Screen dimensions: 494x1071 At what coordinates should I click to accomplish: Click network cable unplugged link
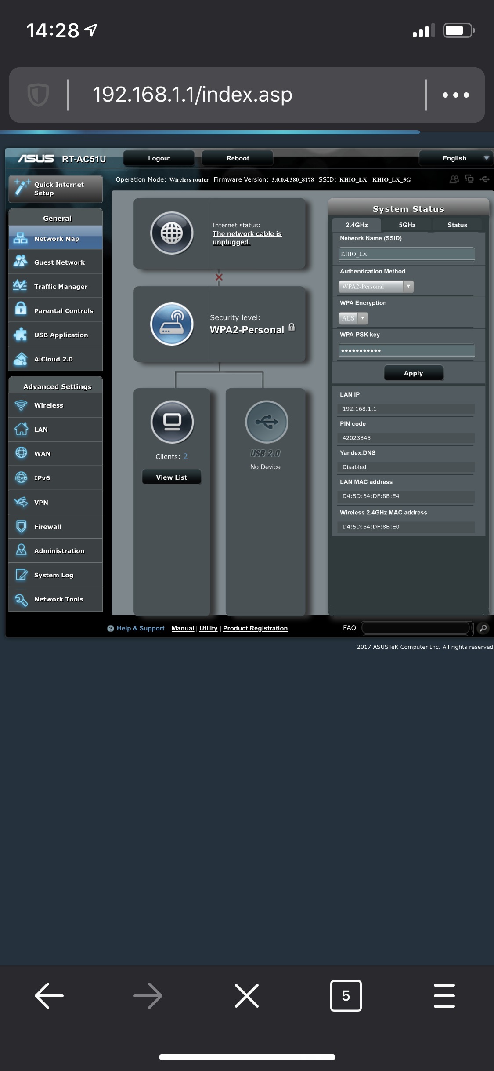pyautogui.click(x=247, y=238)
